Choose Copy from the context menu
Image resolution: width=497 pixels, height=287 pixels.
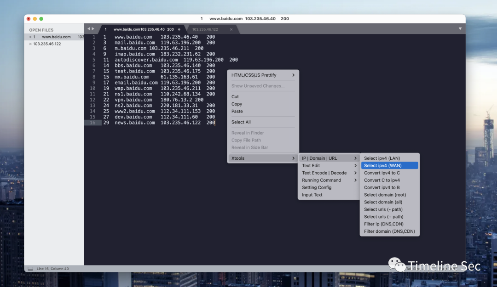(263, 104)
